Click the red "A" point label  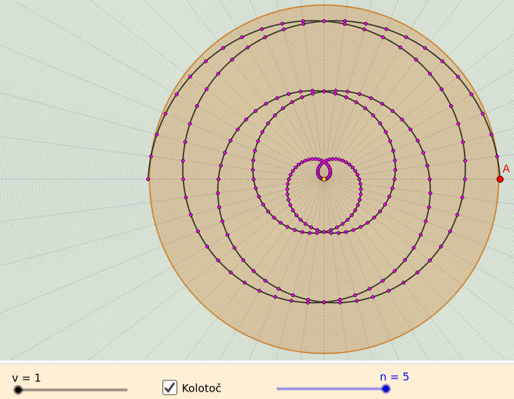[x=506, y=169]
